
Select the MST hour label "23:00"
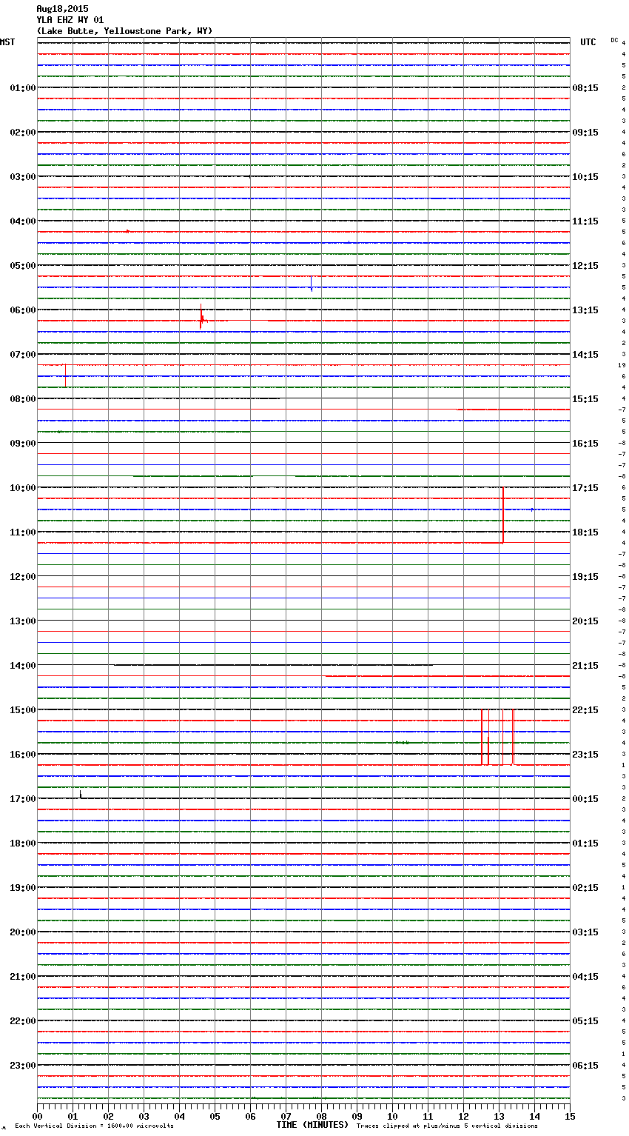[23, 1066]
